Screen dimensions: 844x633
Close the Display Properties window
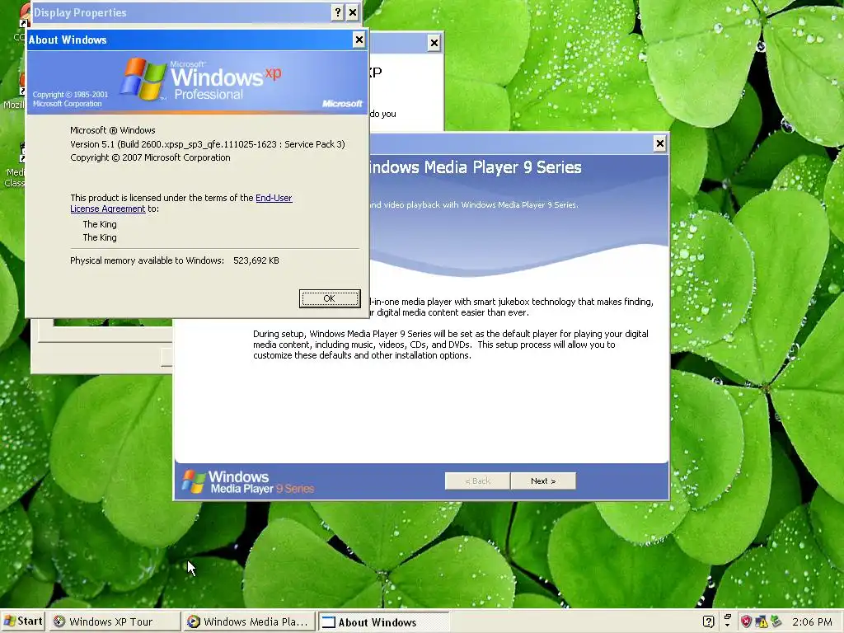click(353, 12)
